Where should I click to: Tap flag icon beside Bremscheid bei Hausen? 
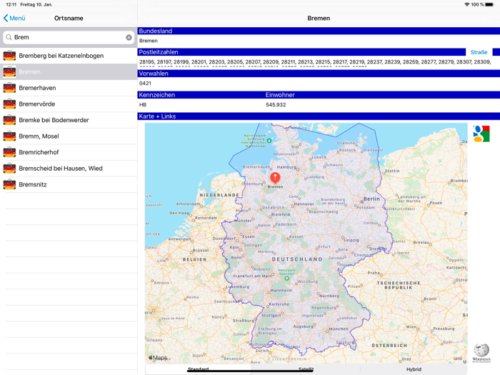point(9,168)
